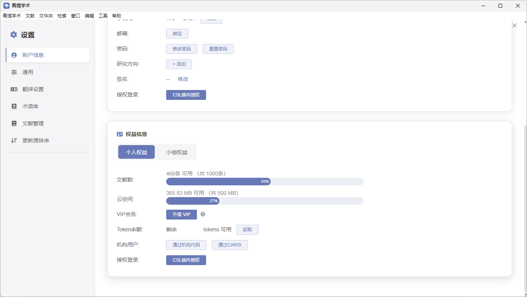Click CSL插件授权 in the account card

[186, 95]
